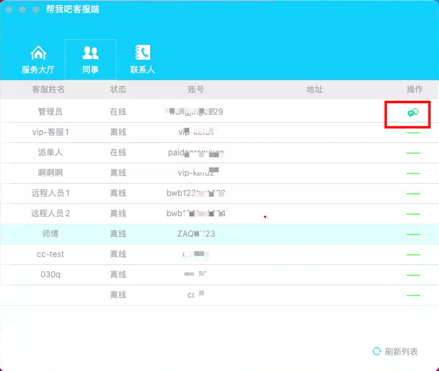The height and width of the screenshot is (371, 439).
Task: Click the green dash in 030q row
Action: point(413,275)
